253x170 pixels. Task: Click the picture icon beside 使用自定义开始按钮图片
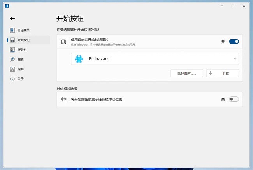pos(64,41)
